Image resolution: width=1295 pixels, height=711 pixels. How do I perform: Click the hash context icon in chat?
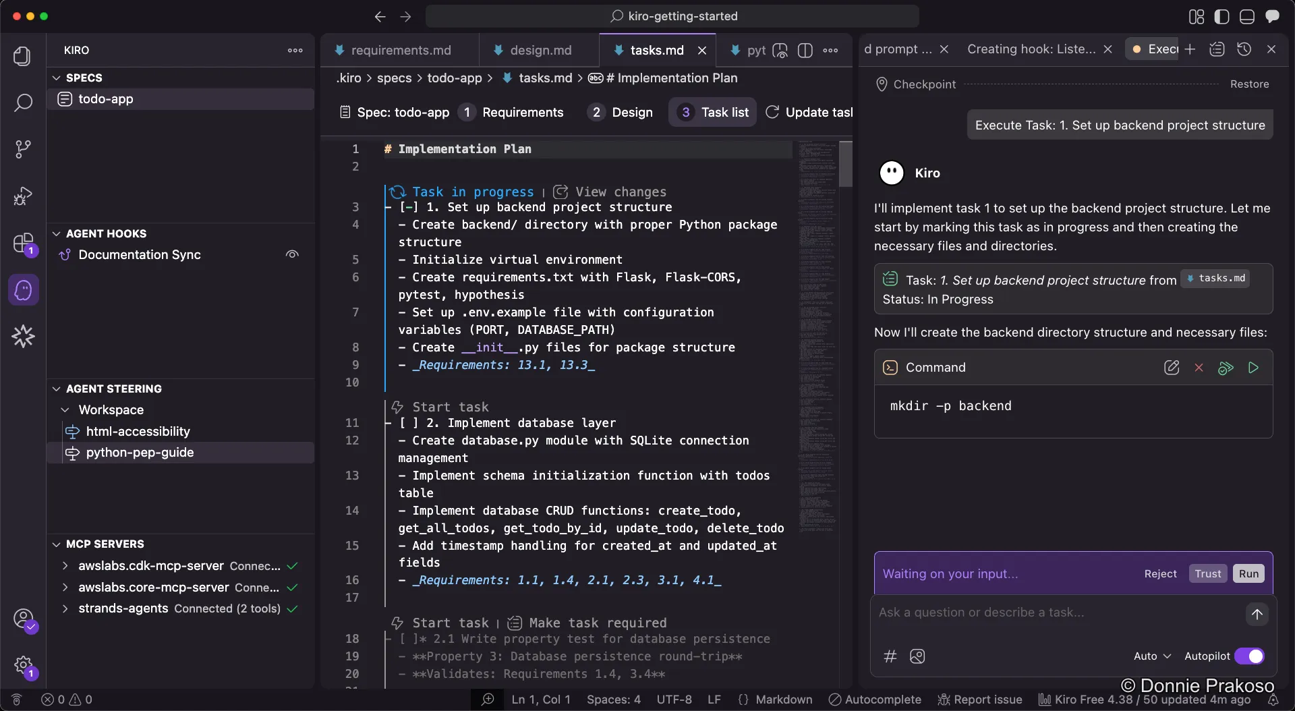(x=890, y=656)
